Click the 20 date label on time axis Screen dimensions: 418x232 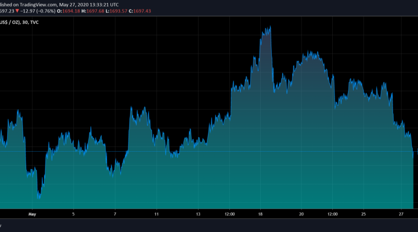301,214
